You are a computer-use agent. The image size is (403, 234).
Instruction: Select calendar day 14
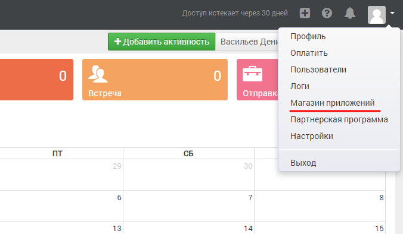pyautogui.click(x=248, y=229)
